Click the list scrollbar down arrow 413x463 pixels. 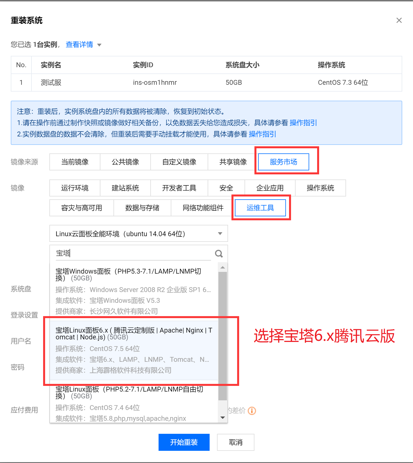coord(223,418)
